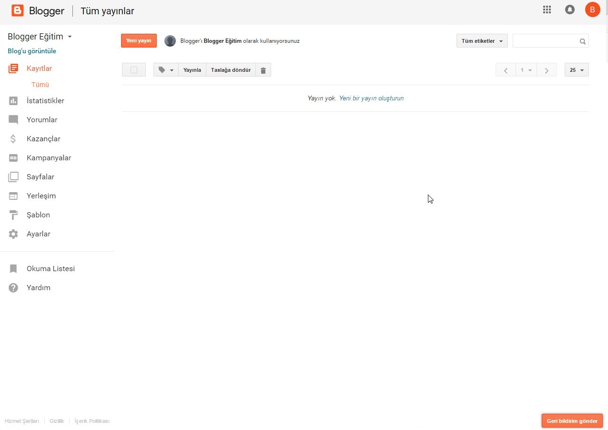Open Şablon in the sidebar

pos(38,215)
